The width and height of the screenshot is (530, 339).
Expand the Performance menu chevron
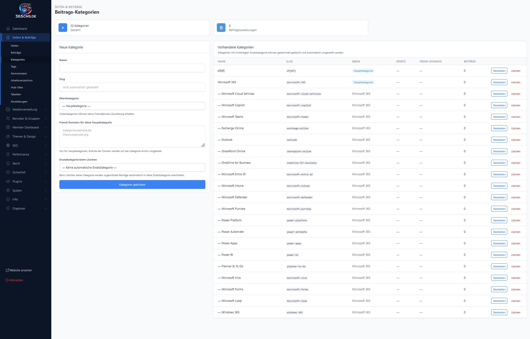[x=46, y=155]
